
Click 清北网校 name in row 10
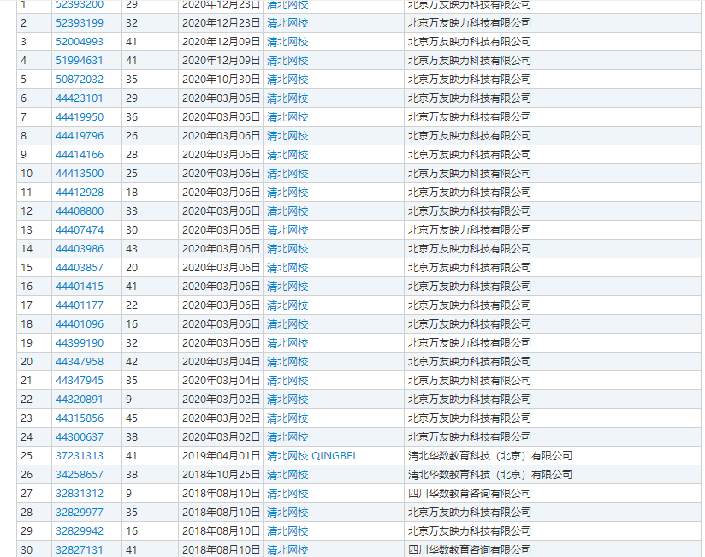[x=287, y=174]
